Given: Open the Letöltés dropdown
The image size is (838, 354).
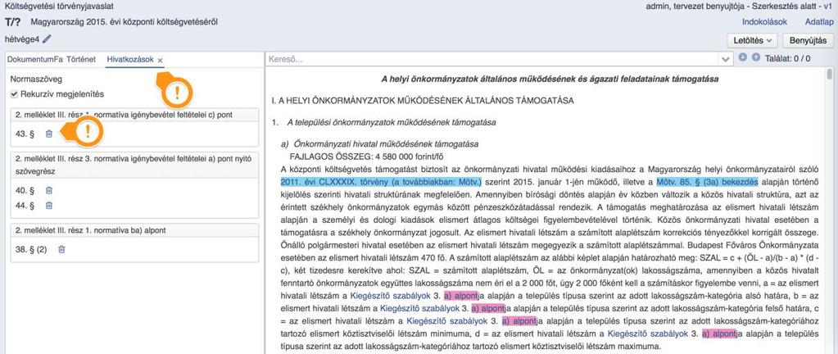Looking at the screenshot, I should click(752, 41).
